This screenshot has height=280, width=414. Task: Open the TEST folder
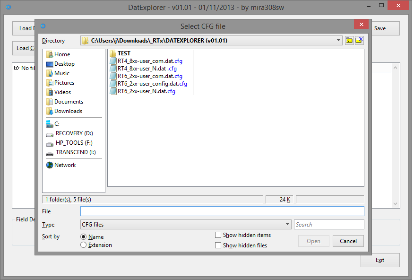[x=123, y=53]
